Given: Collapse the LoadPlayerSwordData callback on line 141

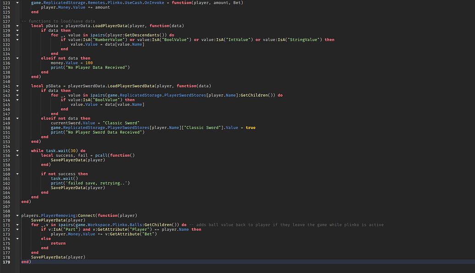Looking at the screenshot, I should 17,86.
